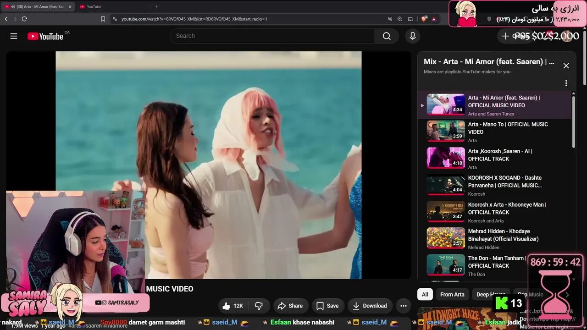Go to YouTube home via the logo
This screenshot has height=330, width=587.
(45, 36)
